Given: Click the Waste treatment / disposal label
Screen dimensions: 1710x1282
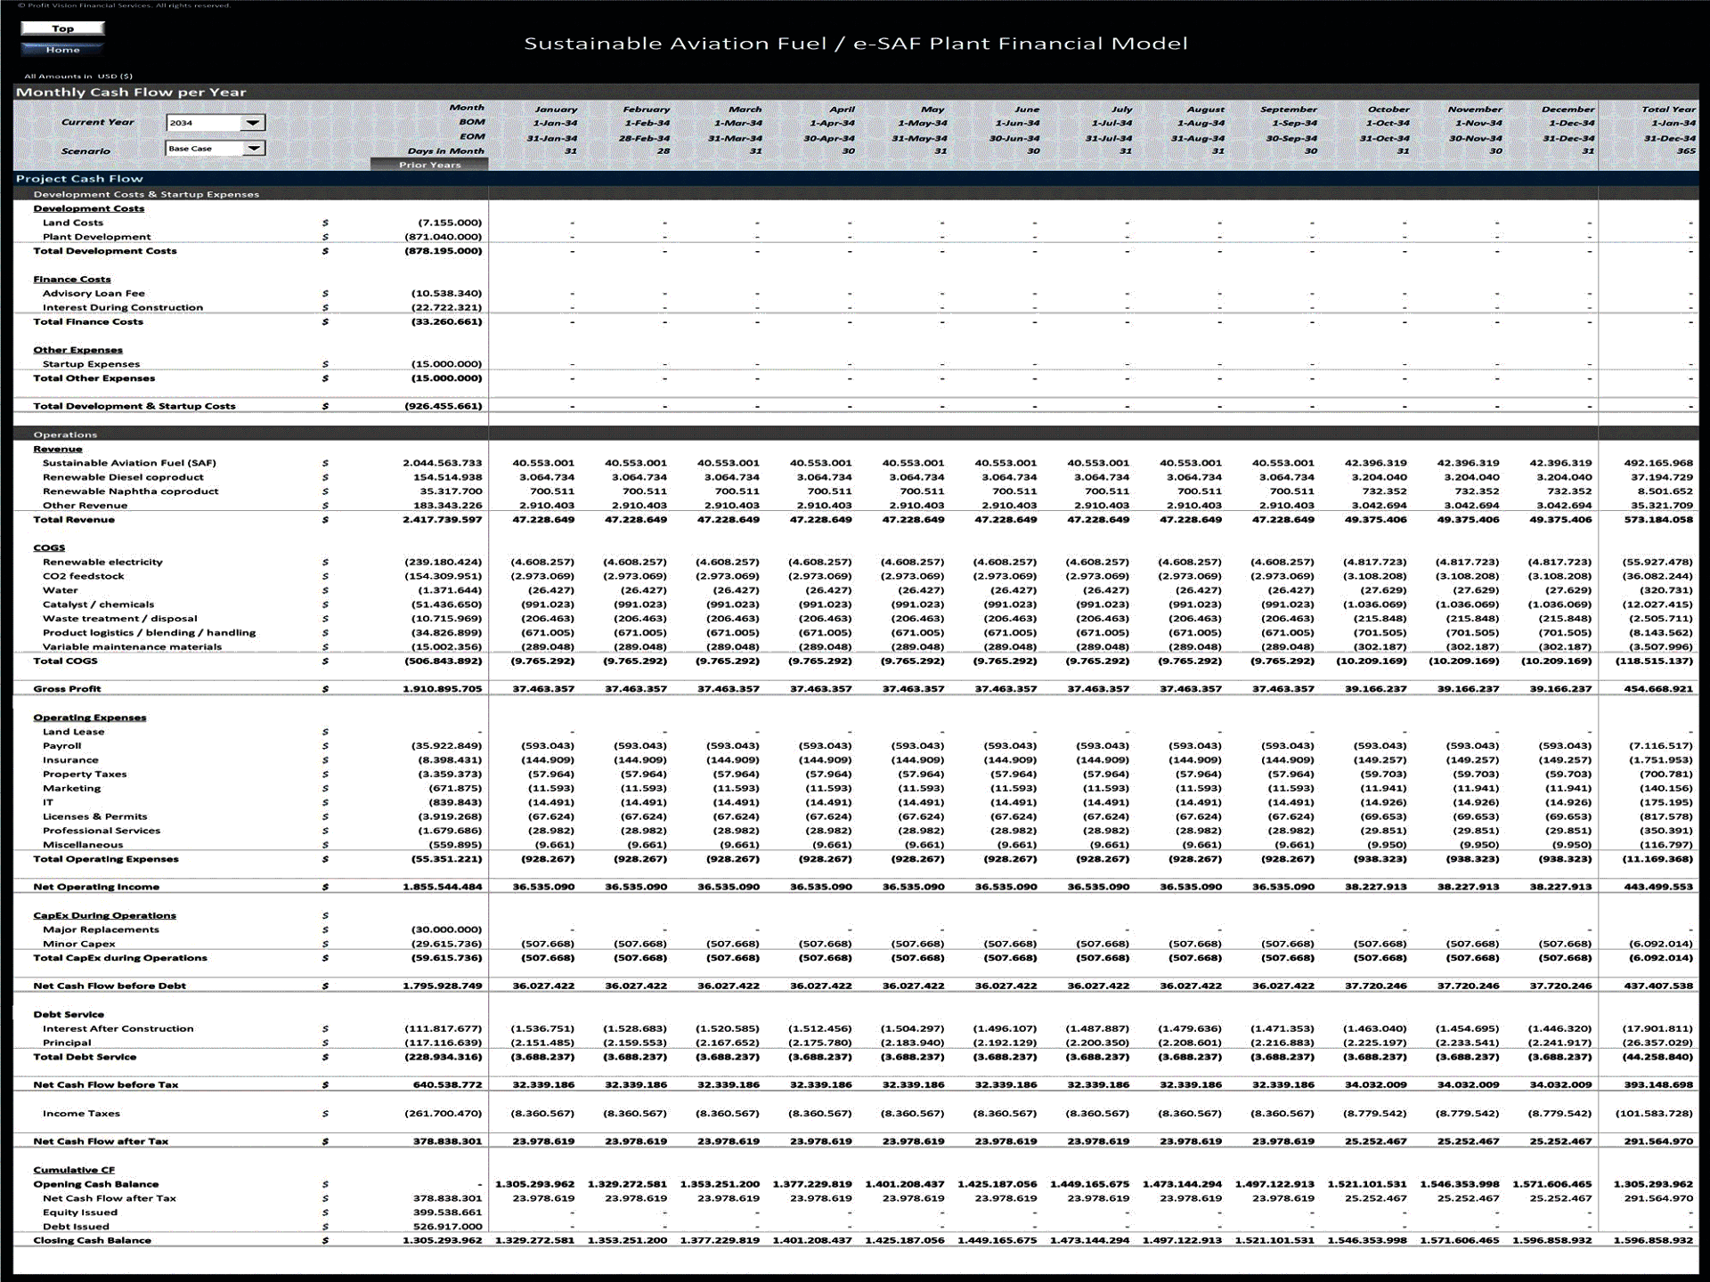Looking at the screenshot, I should pyautogui.click(x=120, y=619).
